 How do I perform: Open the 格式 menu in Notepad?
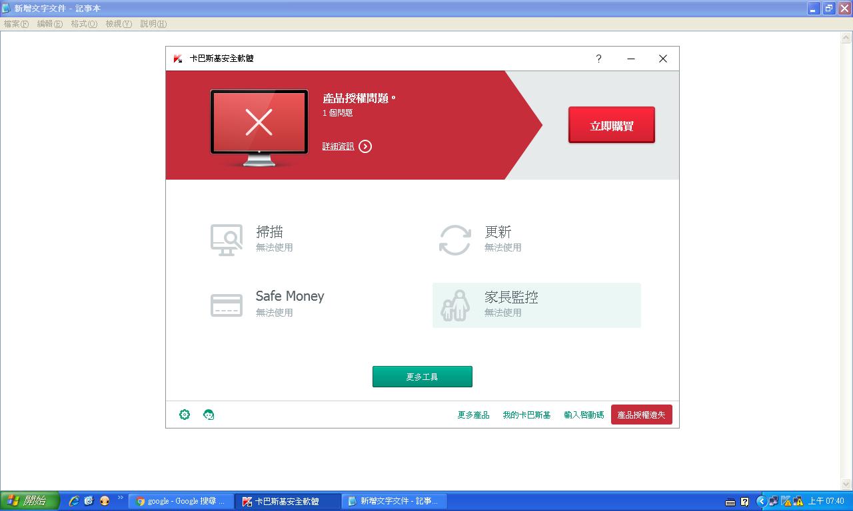[x=84, y=24]
